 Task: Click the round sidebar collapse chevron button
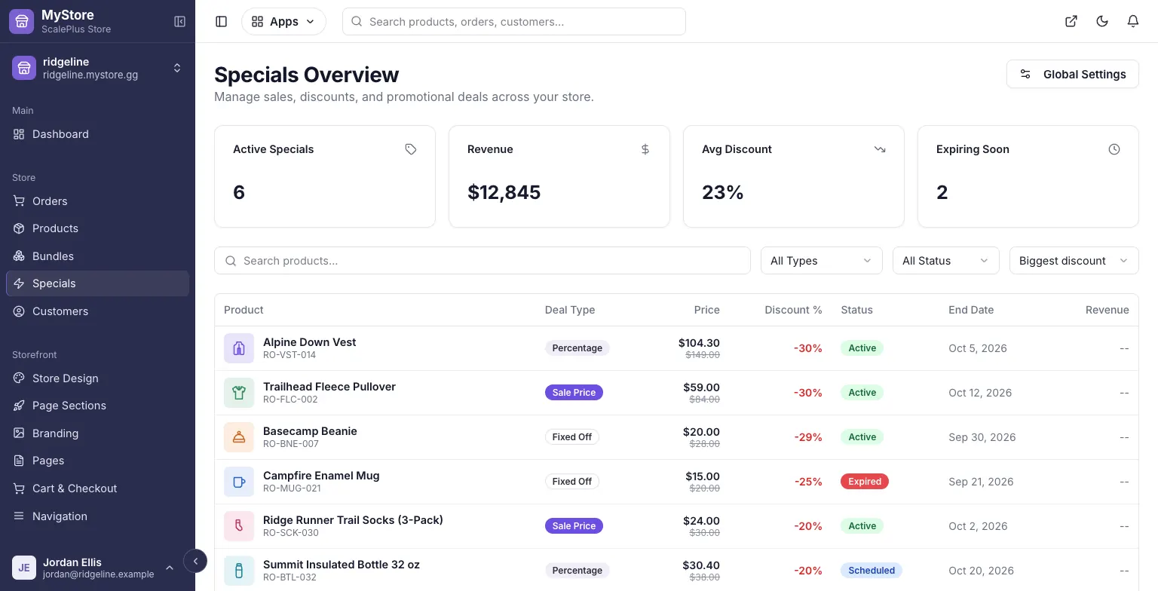point(195,561)
